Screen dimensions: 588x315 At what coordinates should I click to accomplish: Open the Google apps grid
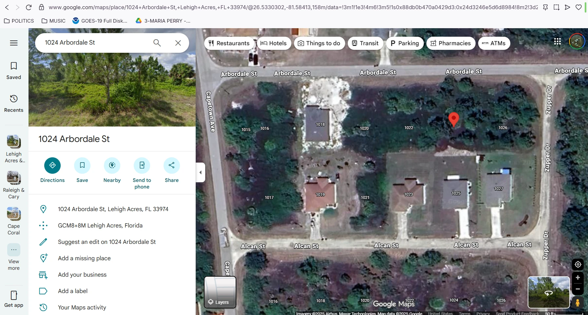557,41
